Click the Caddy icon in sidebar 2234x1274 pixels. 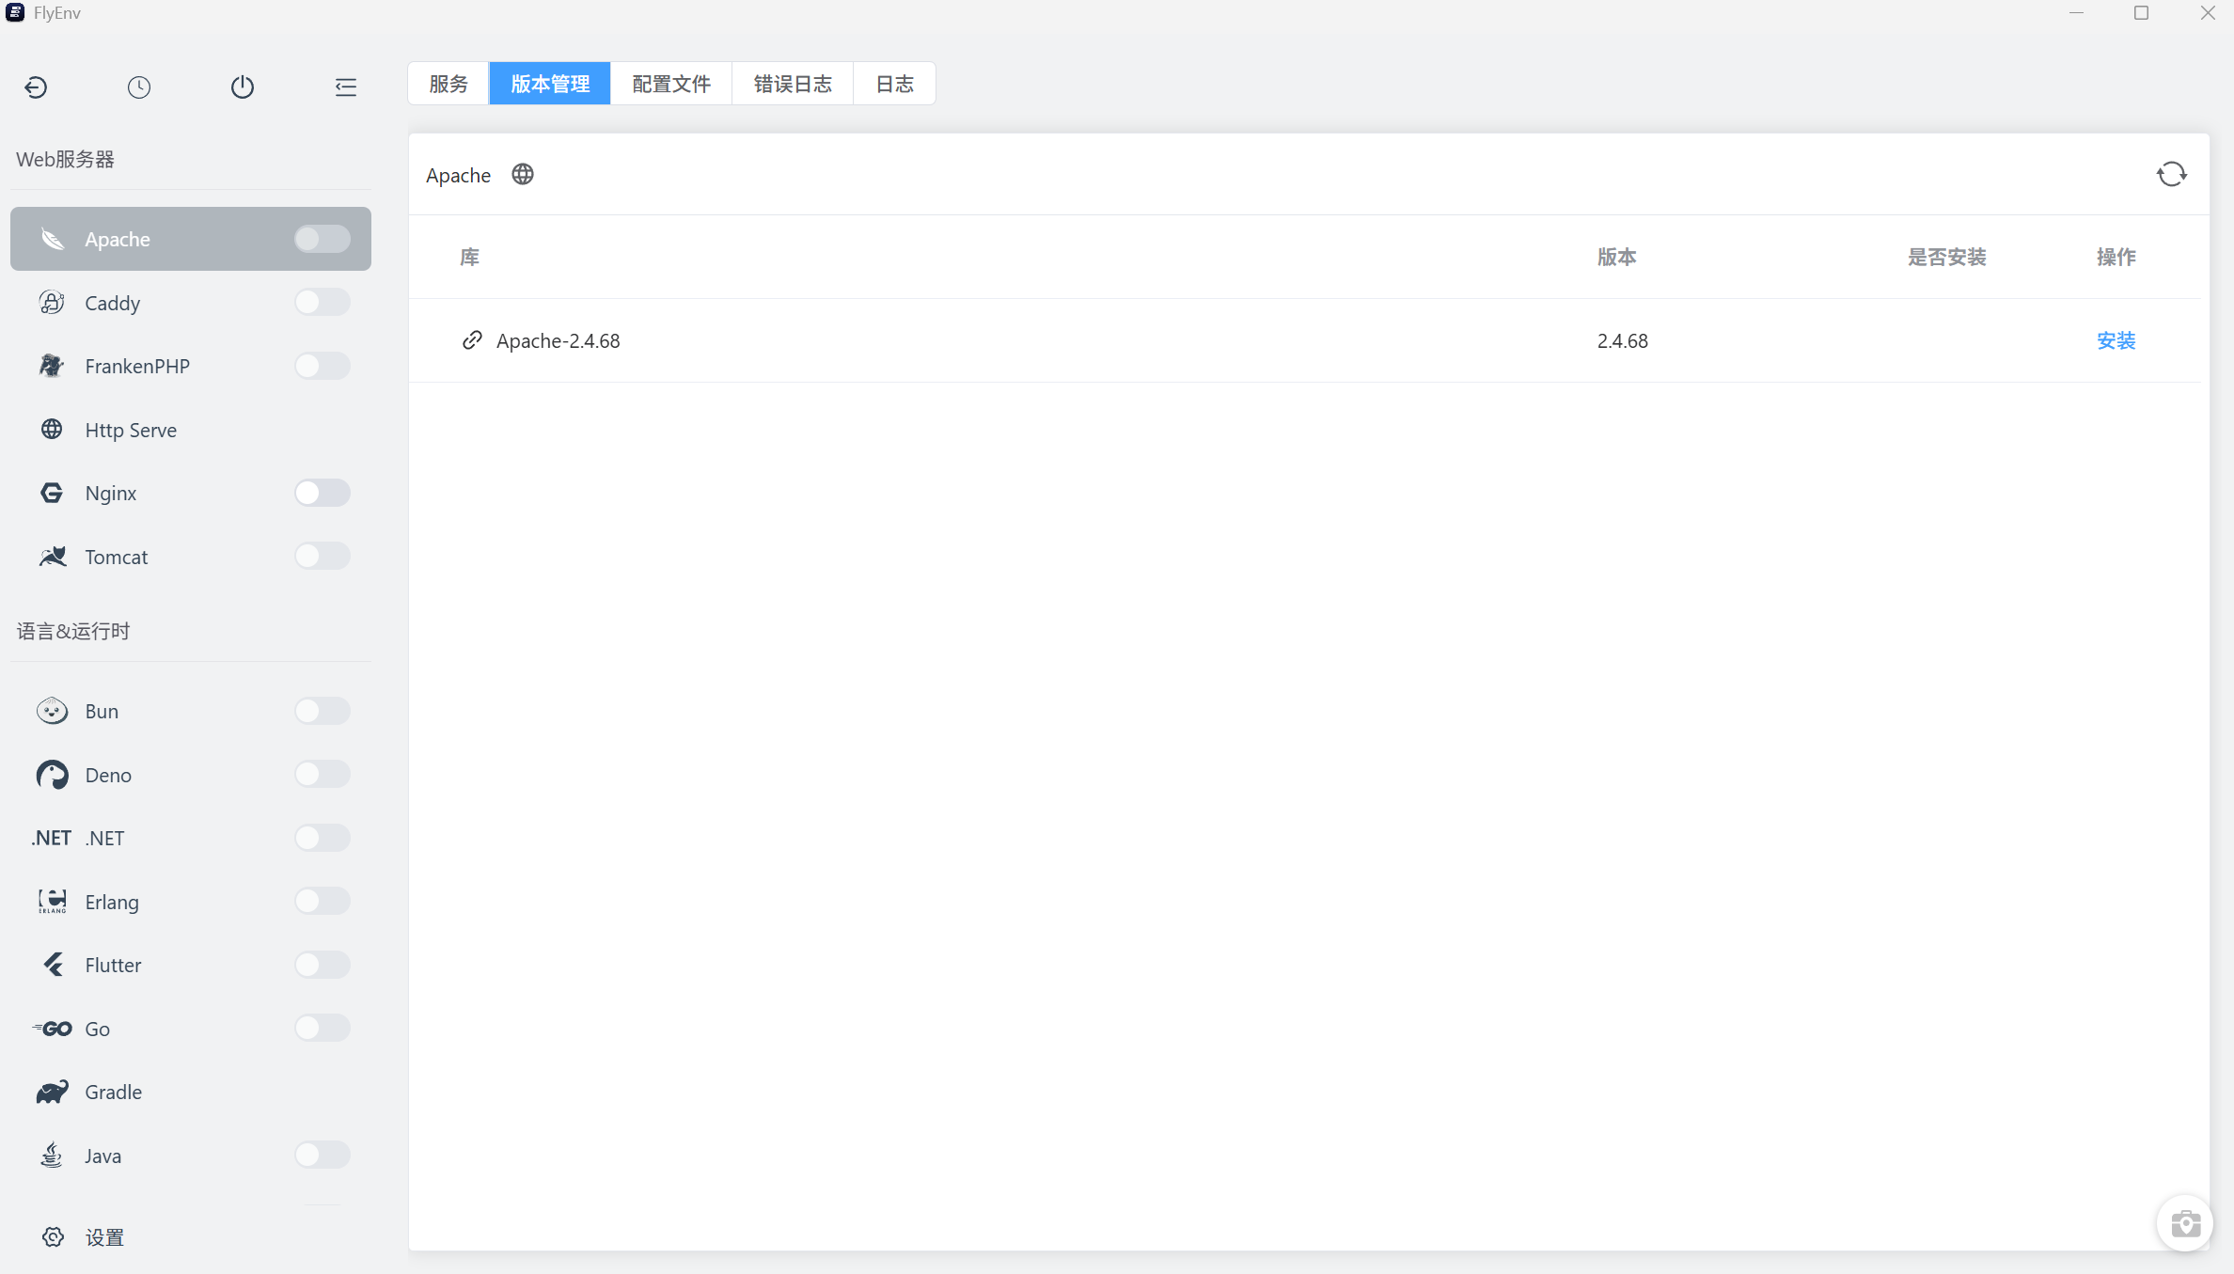(53, 303)
